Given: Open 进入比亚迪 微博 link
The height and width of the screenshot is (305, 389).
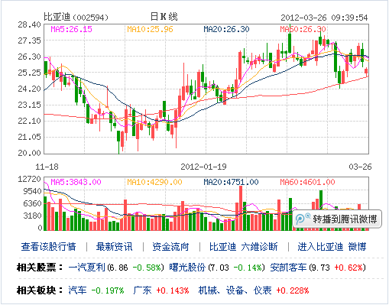Looking at the screenshot, I should pos(332,247).
